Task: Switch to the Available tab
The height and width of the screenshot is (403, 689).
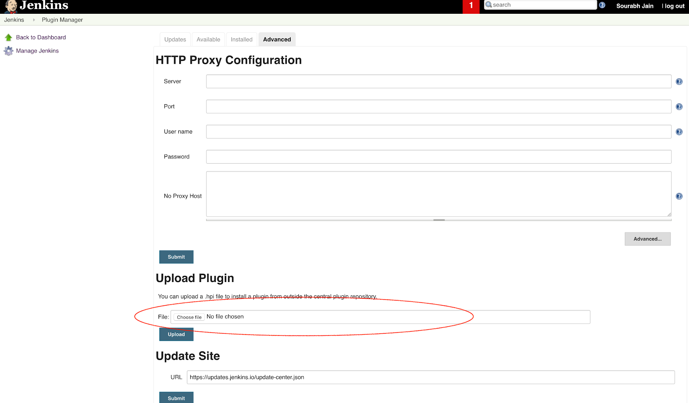Action: point(208,39)
